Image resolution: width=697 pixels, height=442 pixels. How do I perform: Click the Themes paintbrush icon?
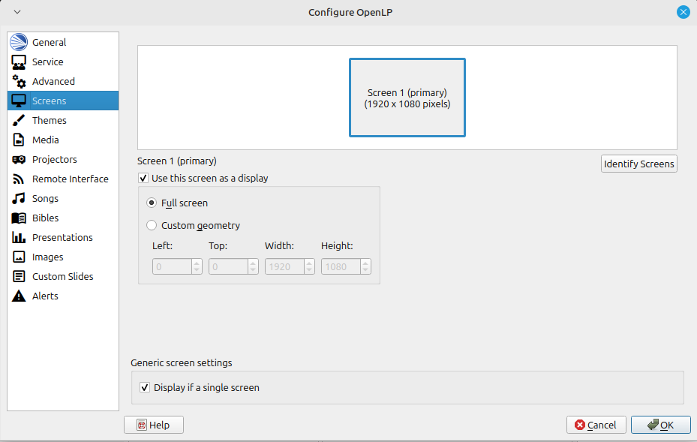[19, 121]
